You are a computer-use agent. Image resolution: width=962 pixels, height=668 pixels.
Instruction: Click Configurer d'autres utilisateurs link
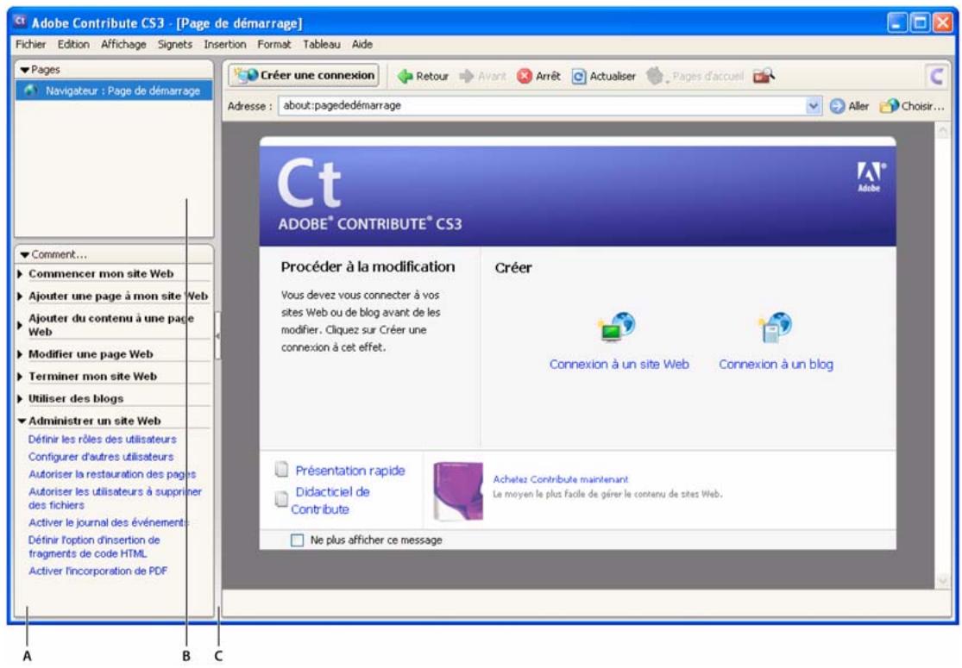(x=101, y=457)
